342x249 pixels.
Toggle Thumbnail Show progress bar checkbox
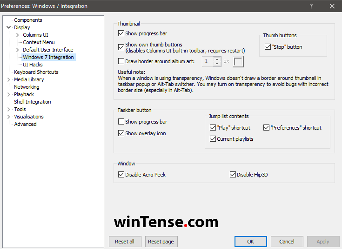click(x=121, y=33)
